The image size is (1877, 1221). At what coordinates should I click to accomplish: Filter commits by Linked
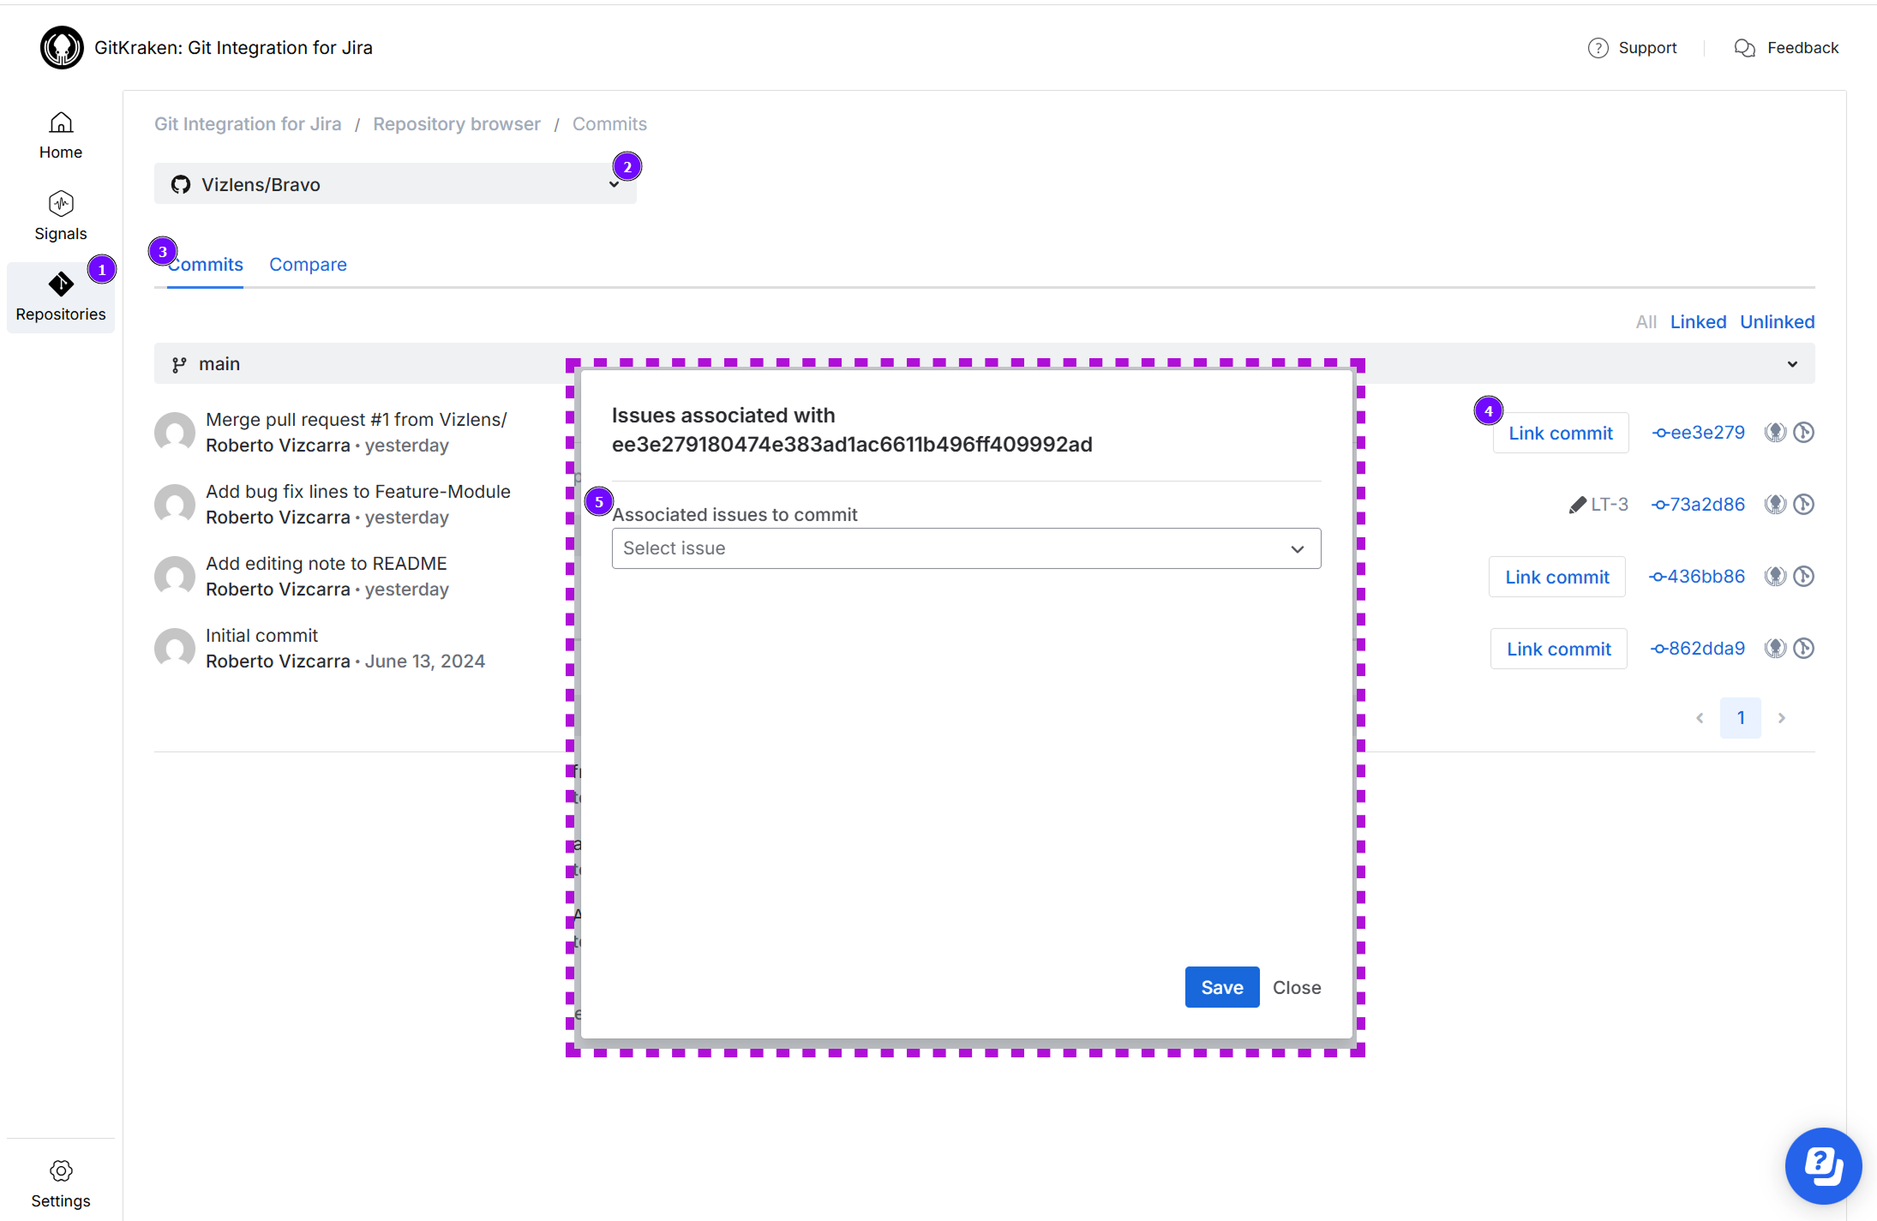click(1698, 322)
